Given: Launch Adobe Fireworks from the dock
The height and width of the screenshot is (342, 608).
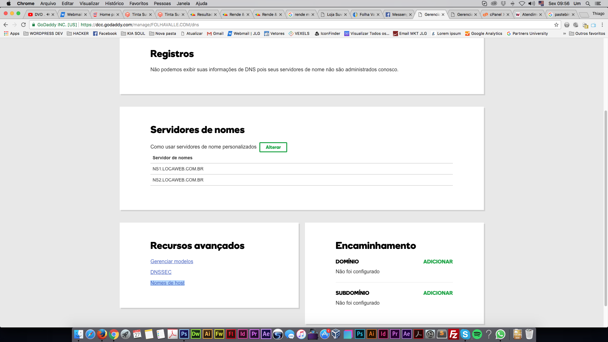Looking at the screenshot, I should (219, 334).
